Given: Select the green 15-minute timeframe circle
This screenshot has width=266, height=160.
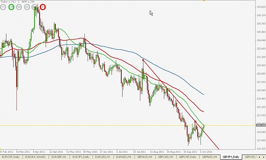Looking at the screenshot, I should coord(11,7).
